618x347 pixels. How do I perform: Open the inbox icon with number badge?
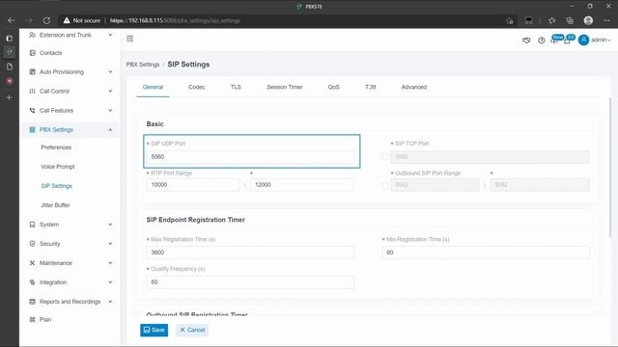[568, 40]
